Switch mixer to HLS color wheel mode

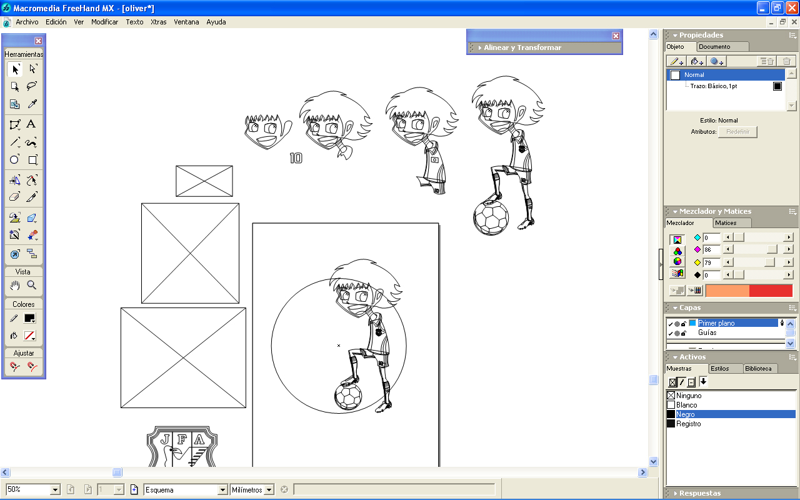click(677, 262)
